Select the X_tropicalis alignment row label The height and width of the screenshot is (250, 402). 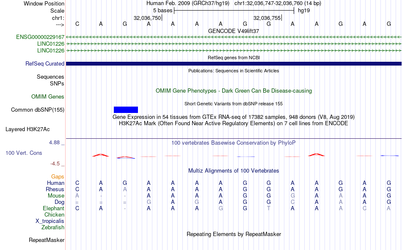pos(50,221)
